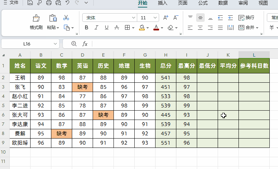This screenshot has width=278, height=169.
Task: Select the 缺考 cell in row 3
Action: click(83, 87)
